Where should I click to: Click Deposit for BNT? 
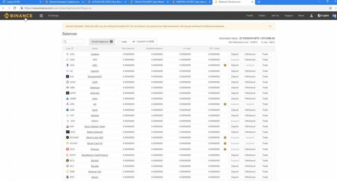pyautogui.click(x=235, y=177)
